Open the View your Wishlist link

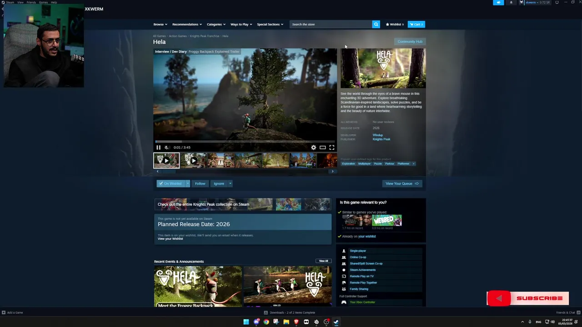(170, 239)
